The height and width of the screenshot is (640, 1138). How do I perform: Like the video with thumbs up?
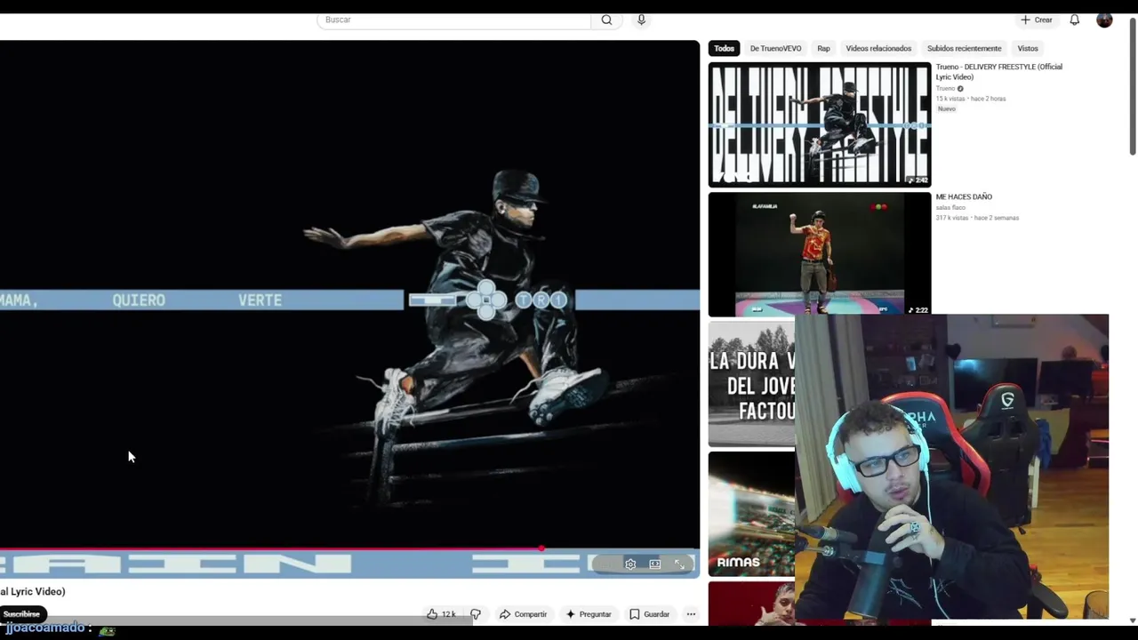click(441, 614)
